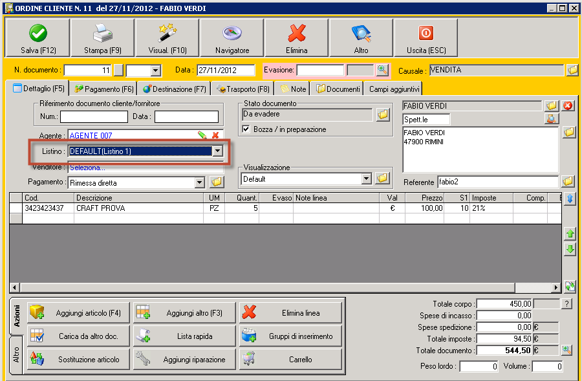Click the customer lookup icon beside Spett.le

tap(552, 119)
